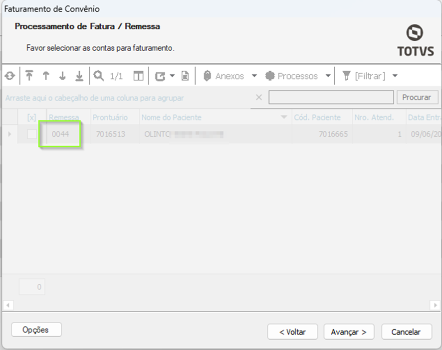
Task: Move to next record down arrow
Action: 62,76
